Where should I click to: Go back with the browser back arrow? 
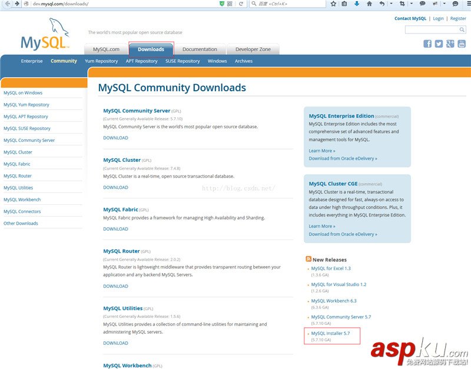click(7, 4)
